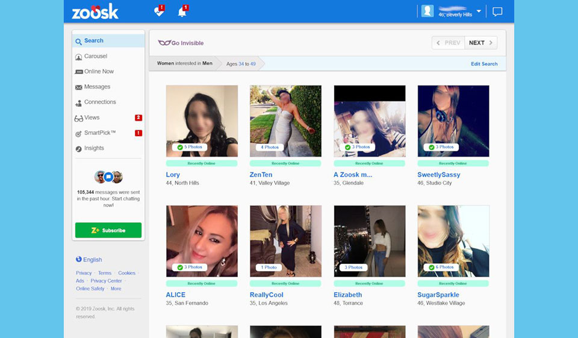Go to the NEXT page of results
Image resolution: width=578 pixels, height=338 pixels.
[480, 43]
